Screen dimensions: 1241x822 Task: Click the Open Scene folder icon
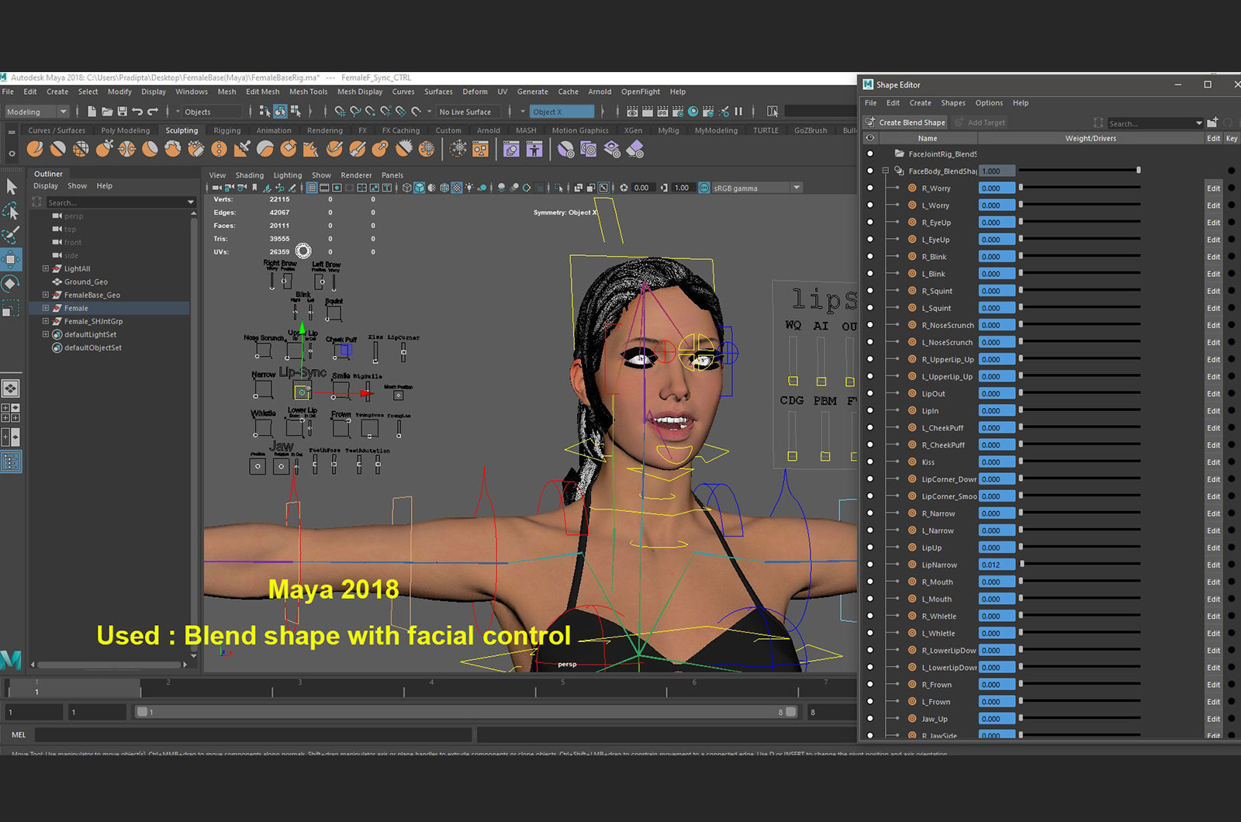(x=107, y=112)
